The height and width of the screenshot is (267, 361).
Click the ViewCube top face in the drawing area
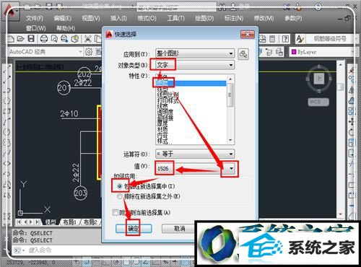click(x=319, y=79)
